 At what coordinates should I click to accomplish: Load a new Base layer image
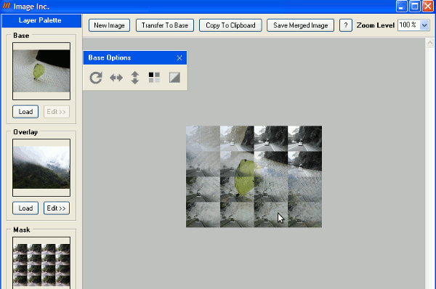25,112
